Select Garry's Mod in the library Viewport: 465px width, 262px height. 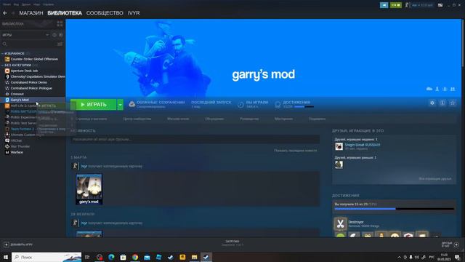click(20, 100)
